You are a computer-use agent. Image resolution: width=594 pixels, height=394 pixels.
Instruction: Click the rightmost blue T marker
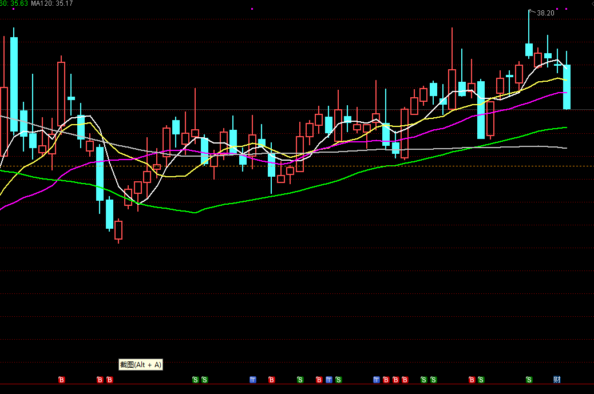[377, 380]
